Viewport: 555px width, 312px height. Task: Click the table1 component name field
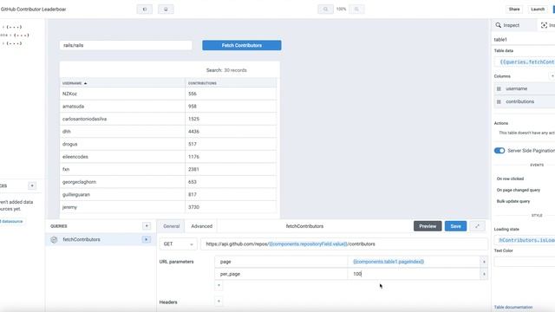click(x=524, y=40)
